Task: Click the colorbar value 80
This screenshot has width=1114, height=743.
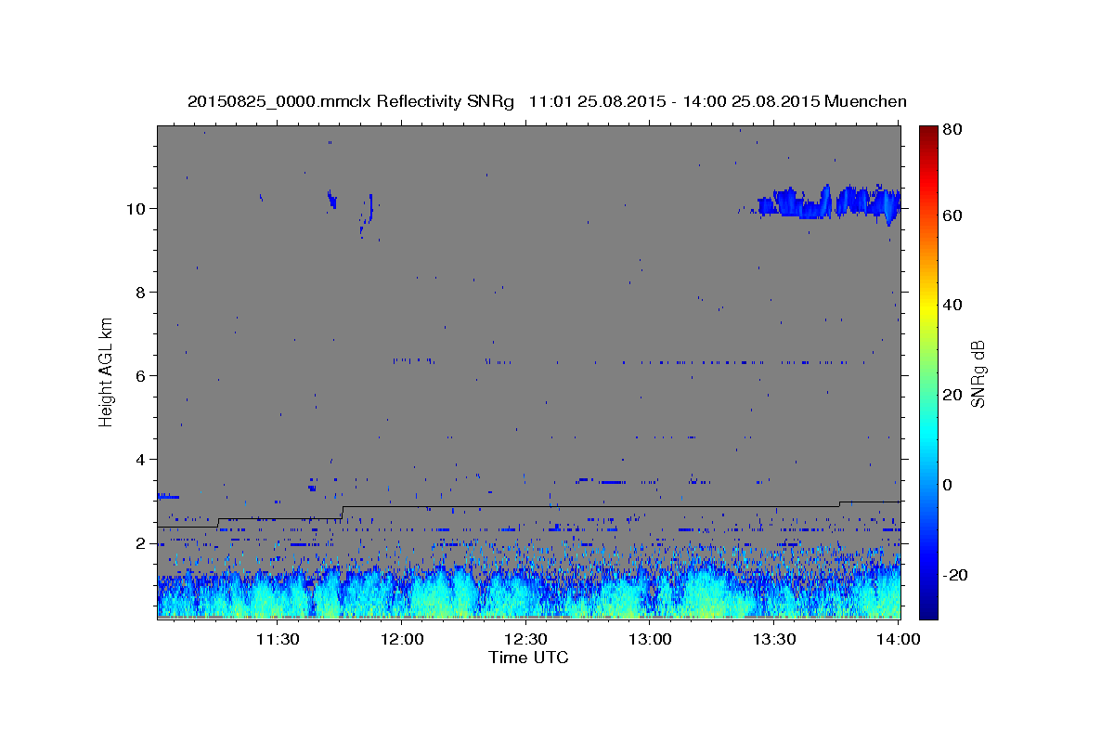Action: point(952,130)
